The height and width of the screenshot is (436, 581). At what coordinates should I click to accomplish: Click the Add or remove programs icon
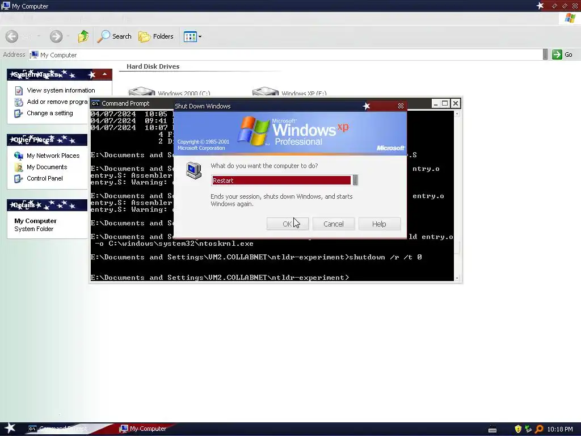(19, 102)
